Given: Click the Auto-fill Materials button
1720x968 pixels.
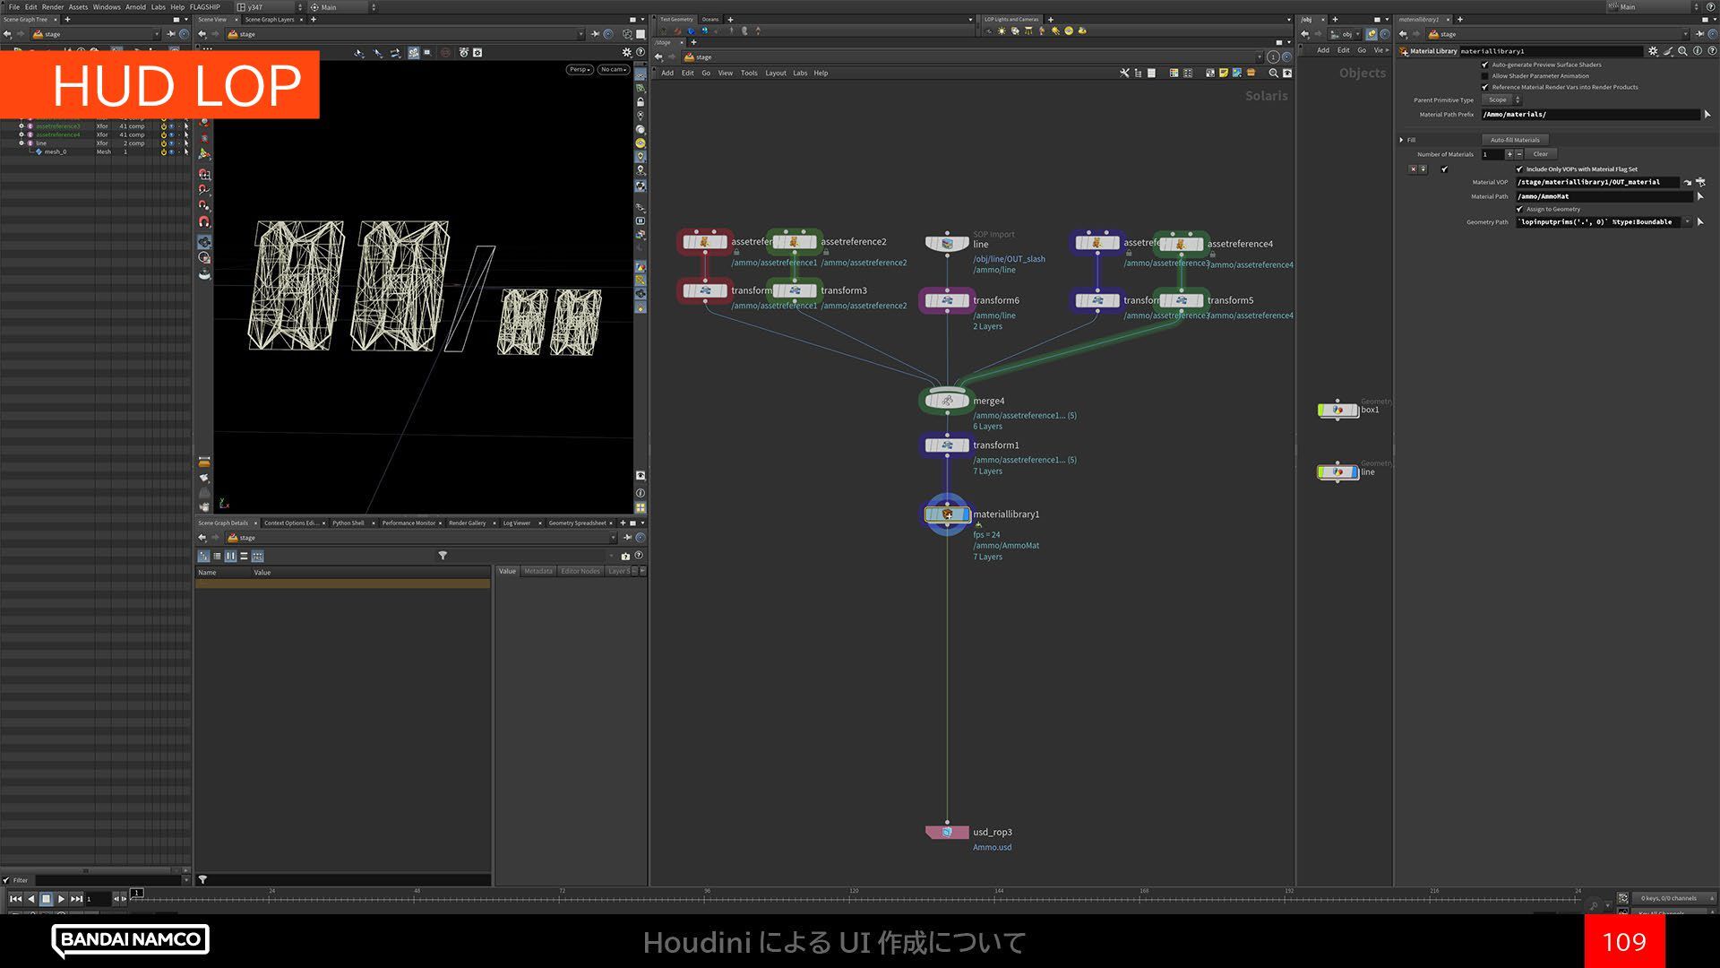Looking at the screenshot, I should tap(1515, 140).
